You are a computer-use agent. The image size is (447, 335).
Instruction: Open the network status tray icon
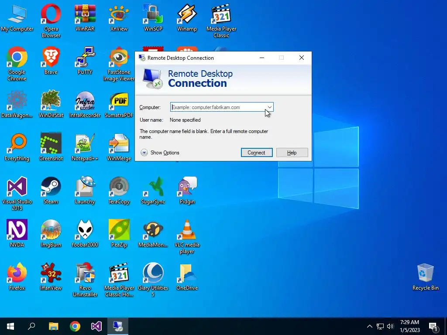point(380,326)
